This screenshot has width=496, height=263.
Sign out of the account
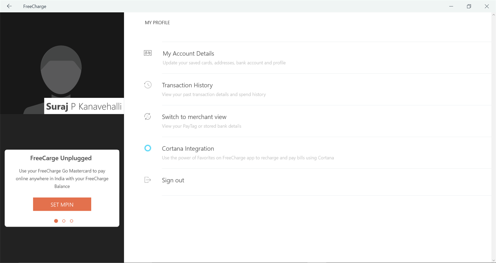[x=173, y=180]
